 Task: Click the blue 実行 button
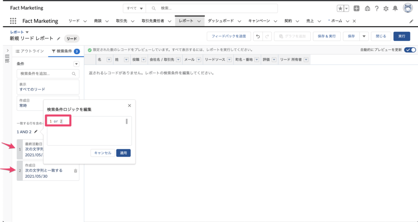tap(402, 36)
